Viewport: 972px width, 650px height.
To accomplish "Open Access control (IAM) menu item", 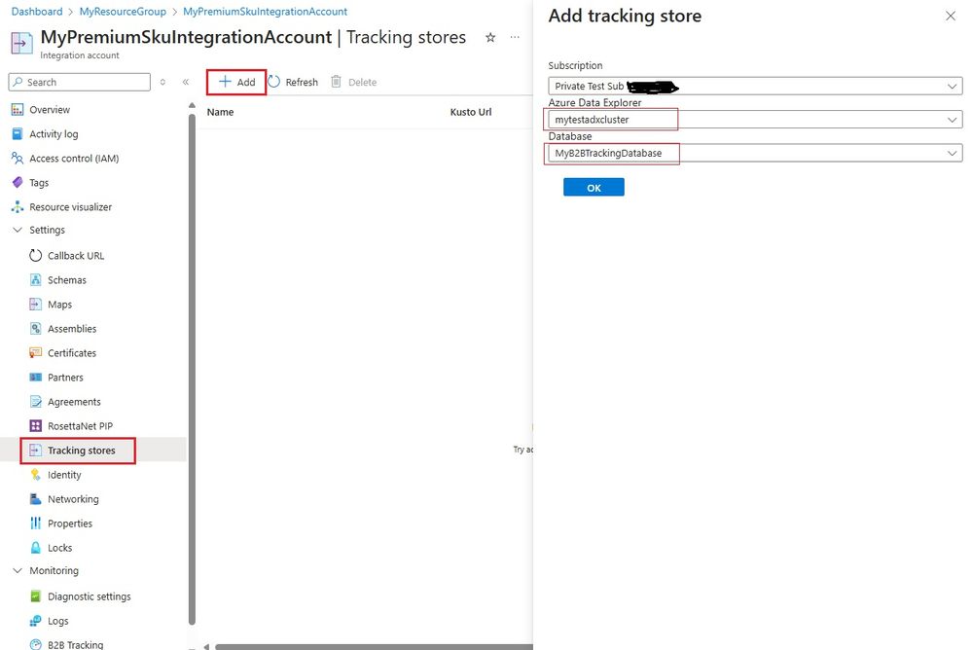I will click(x=74, y=159).
